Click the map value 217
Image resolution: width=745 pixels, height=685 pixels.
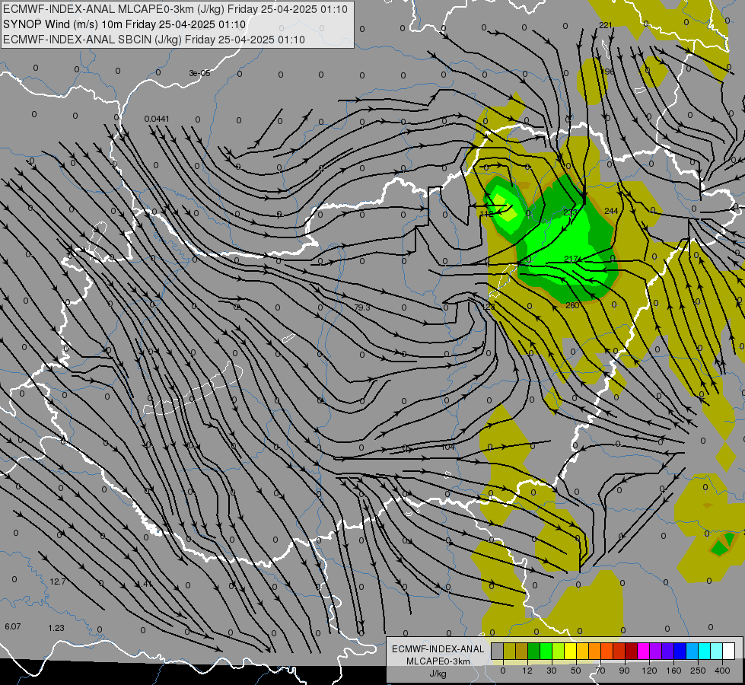pyautogui.click(x=571, y=259)
